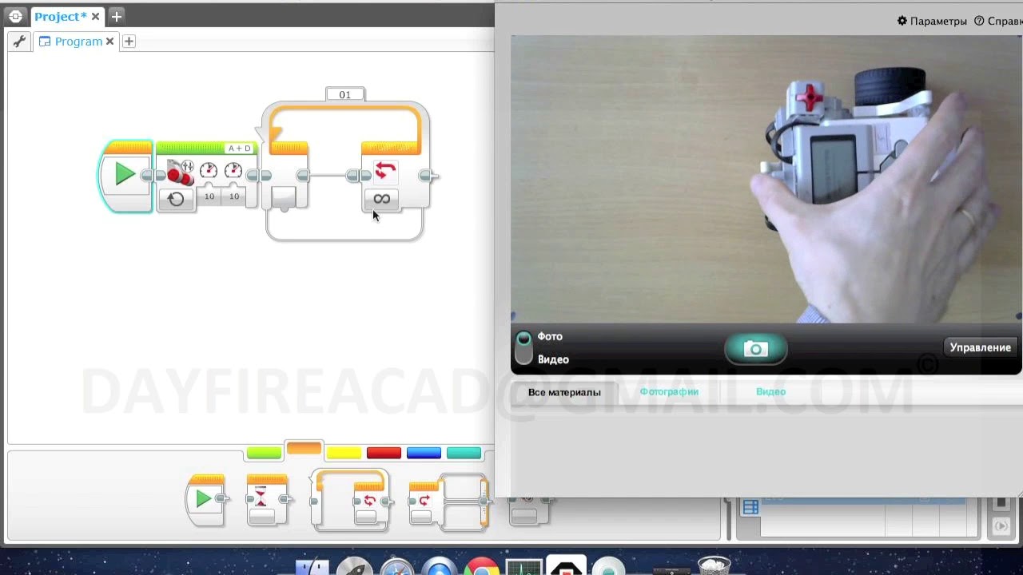This screenshot has height=575, width=1023.
Task: Pick the Start block from palette
Action: (206, 500)
